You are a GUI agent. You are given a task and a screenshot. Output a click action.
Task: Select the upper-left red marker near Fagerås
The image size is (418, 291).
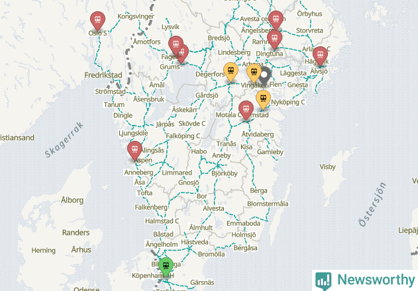pos(176,45)
